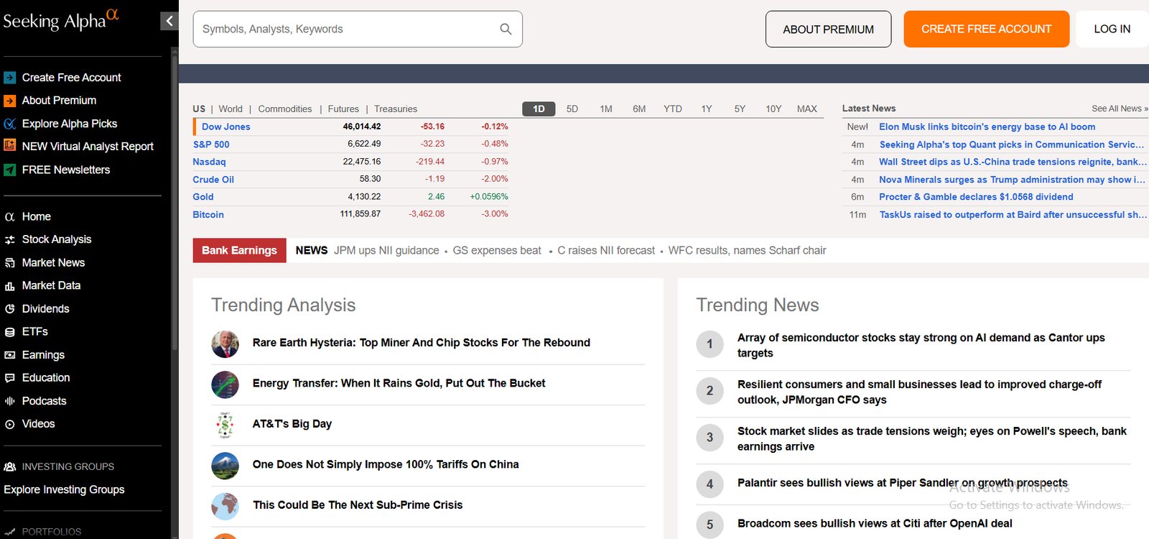Click the Energy Transfer article thumbnail
Image resolution: width=1149 pixels, height=539 pixels.
(225, 384)
